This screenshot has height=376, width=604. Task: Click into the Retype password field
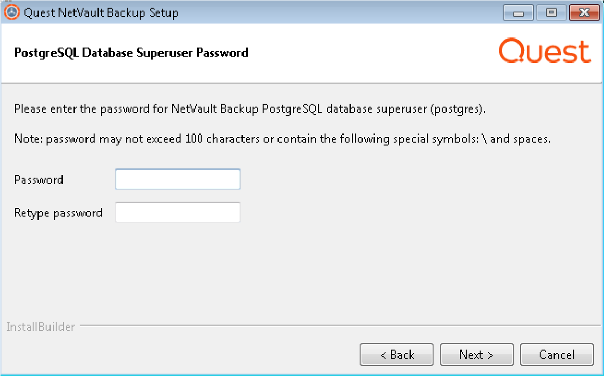(x=178, y=212)
